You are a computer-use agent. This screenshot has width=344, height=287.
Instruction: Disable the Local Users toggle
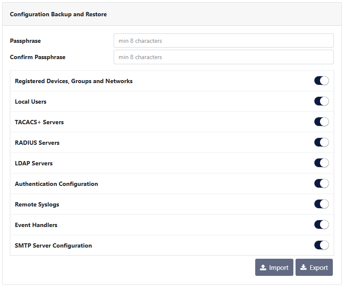[321, 101]
